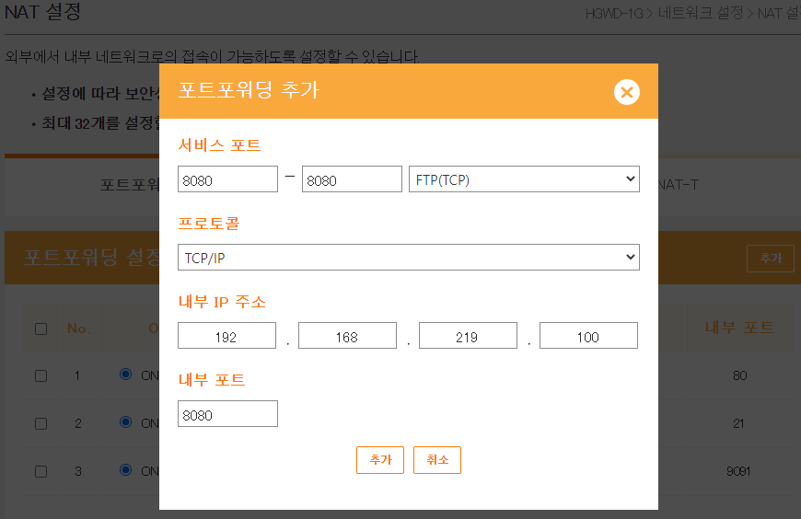801x519 pixels.
Task: Check the checkbox for row 1
Action: coord(41,376)
